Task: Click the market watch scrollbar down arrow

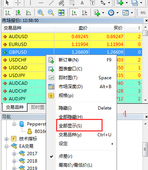Action: (x=145, y=100)
